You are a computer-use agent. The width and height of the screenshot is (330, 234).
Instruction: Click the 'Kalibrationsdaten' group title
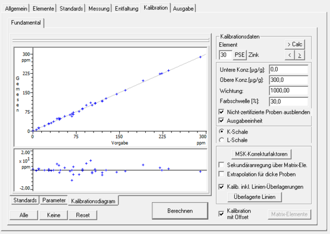pos(240,37)
